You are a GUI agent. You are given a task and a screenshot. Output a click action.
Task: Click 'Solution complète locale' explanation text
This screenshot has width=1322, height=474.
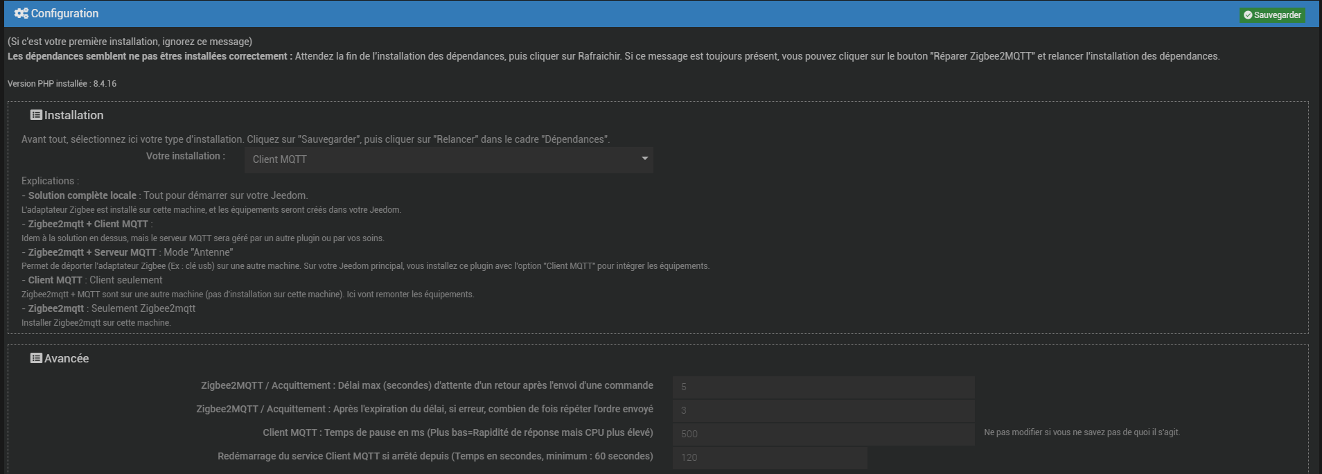click(x=82, y=195)
